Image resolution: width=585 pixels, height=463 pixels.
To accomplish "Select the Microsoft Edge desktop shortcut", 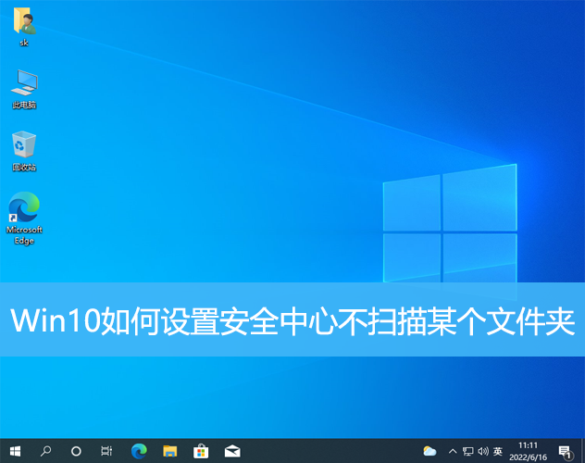I will coord(25,213).
